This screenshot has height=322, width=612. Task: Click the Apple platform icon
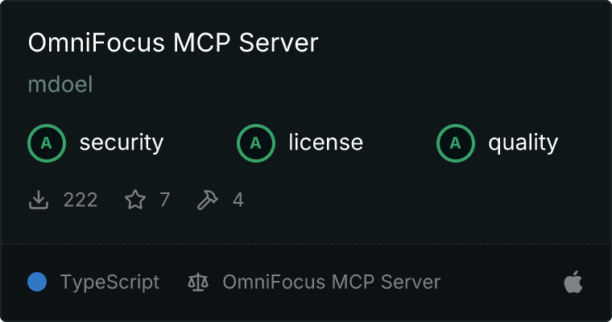pyautogui.click(x=573, y=282)
